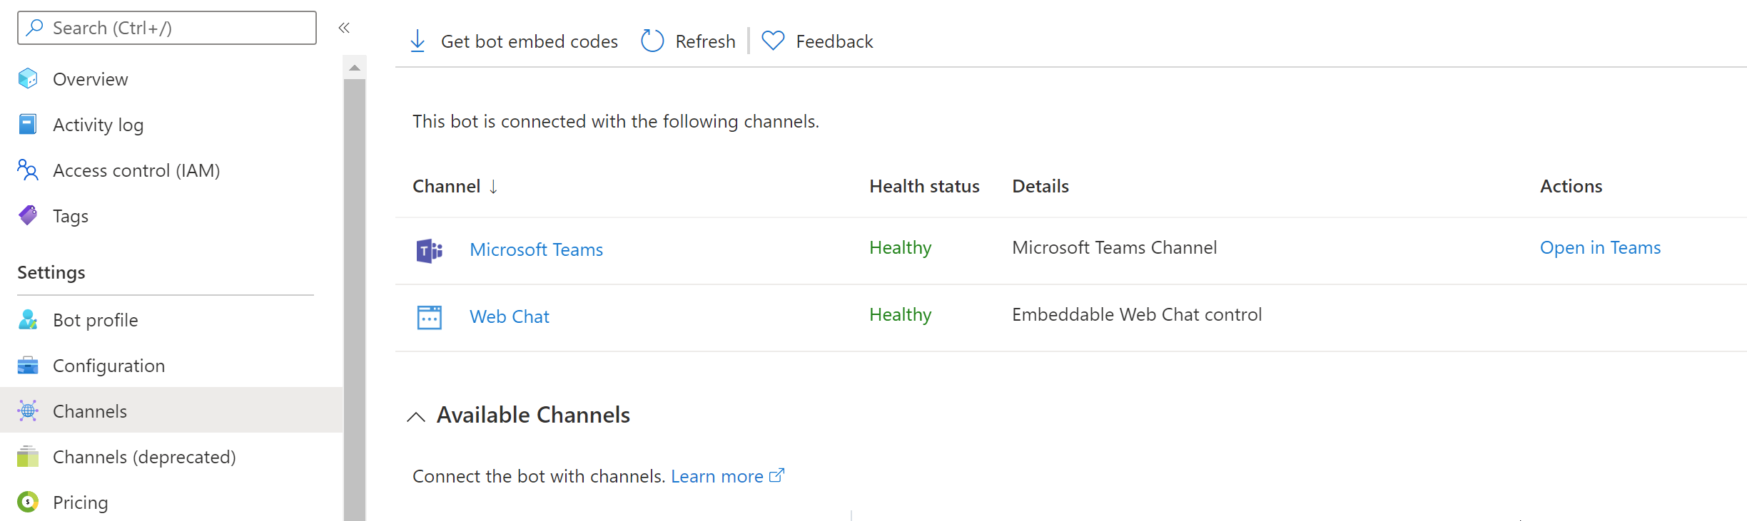
Task: Click the Refresh button label
Action: tap(705, 41)
